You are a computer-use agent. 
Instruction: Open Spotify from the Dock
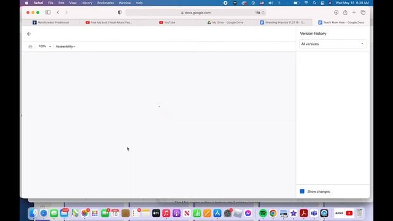[x=263, y=213]
